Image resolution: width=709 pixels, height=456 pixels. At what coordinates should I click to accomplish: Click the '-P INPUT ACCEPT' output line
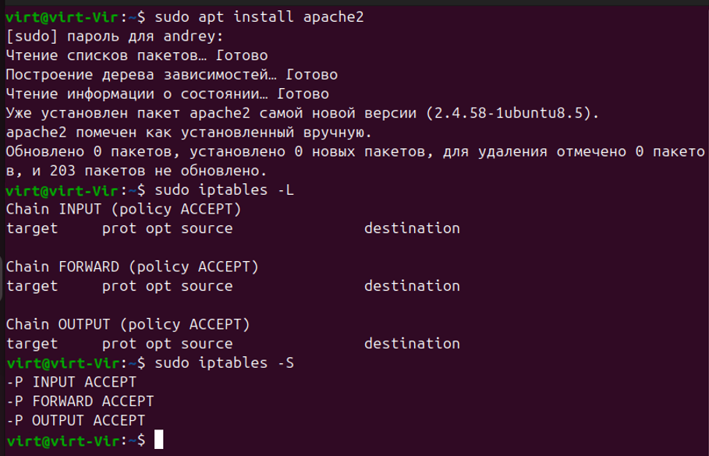71,382
